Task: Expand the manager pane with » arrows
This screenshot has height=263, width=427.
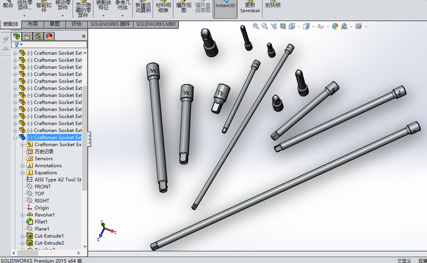Action: click(x=84, y=36)
